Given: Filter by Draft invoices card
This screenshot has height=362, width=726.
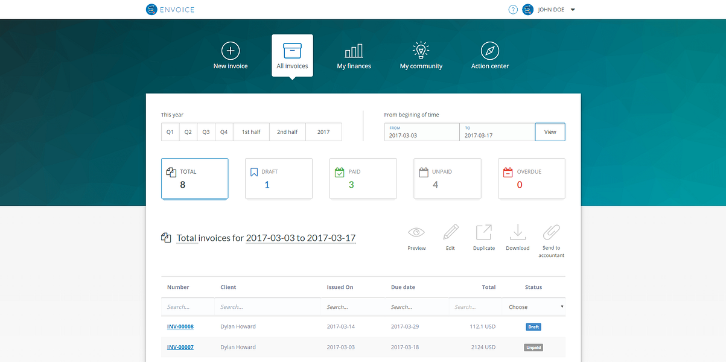Looking at the screenshot, I should click(x=279, y=179).
